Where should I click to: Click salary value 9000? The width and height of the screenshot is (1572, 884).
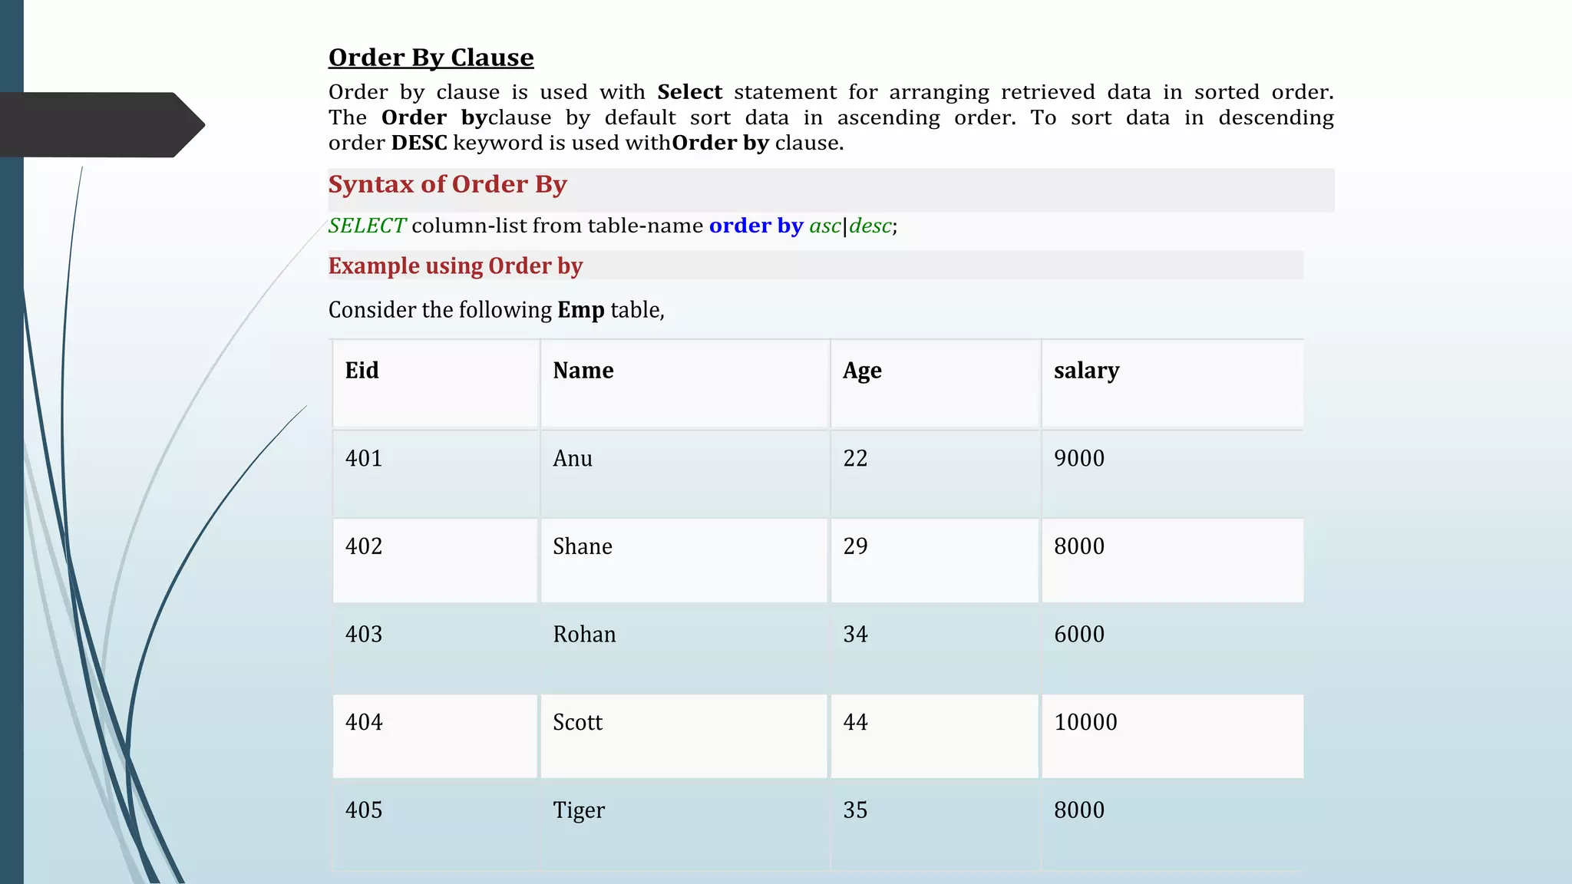[x=1079, y=459]
